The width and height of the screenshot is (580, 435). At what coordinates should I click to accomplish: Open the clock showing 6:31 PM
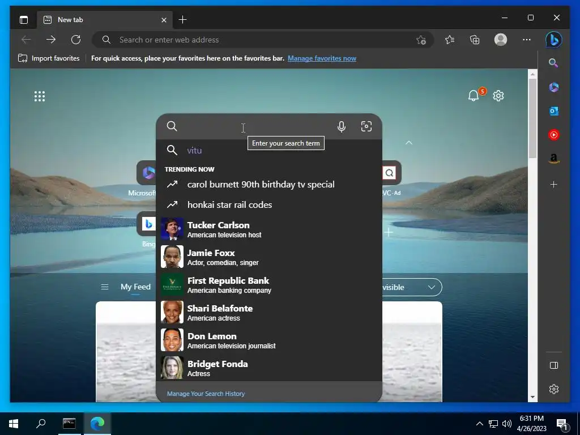pos(531,423)
